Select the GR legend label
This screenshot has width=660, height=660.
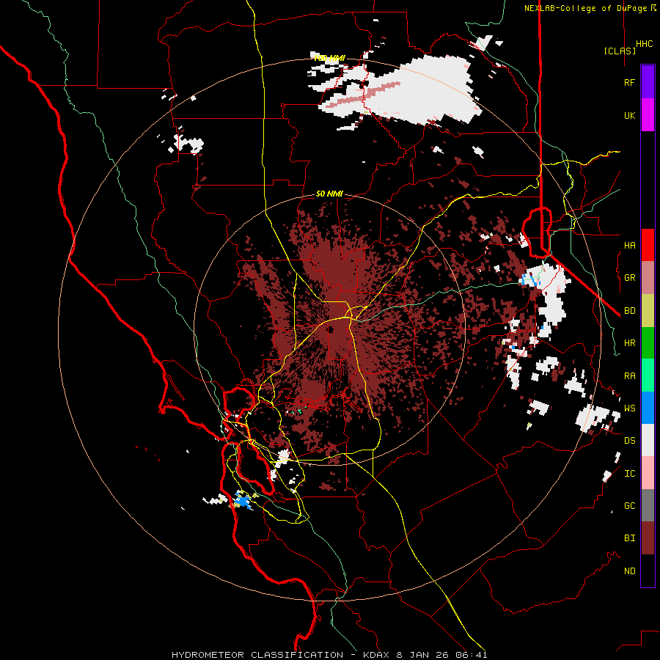tap(629, 278)
